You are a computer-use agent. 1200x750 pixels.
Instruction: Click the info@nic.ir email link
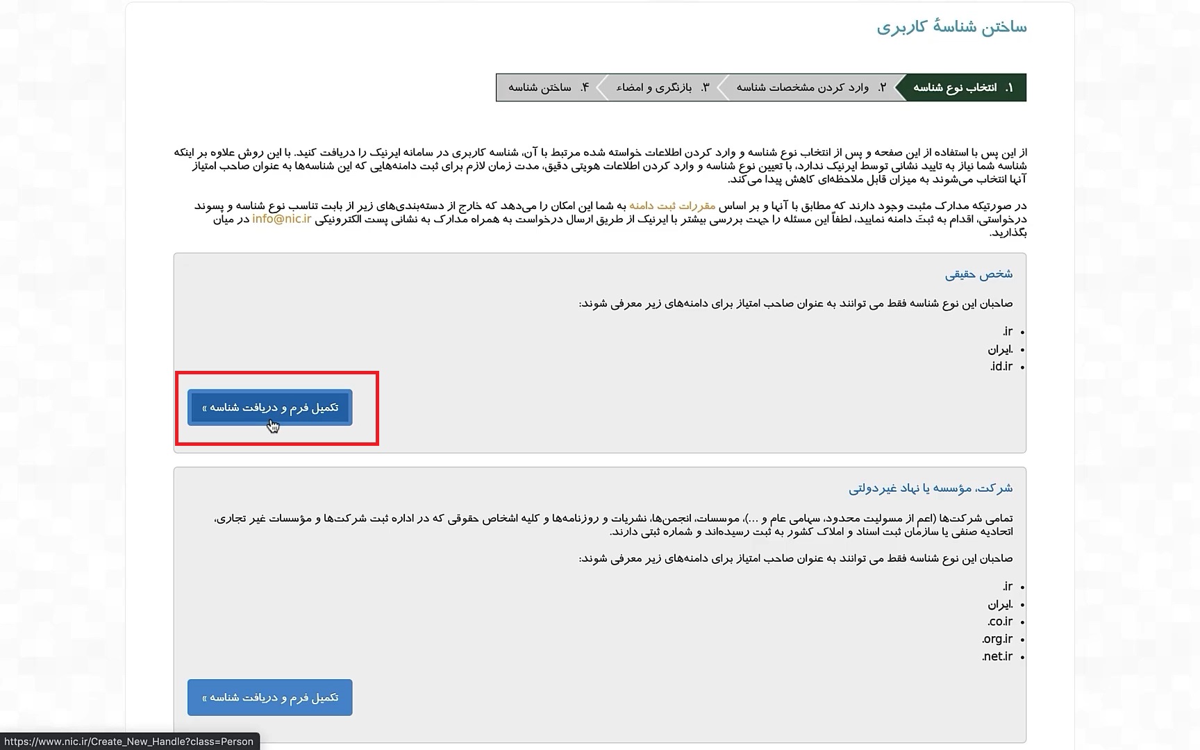click(281, 219)
